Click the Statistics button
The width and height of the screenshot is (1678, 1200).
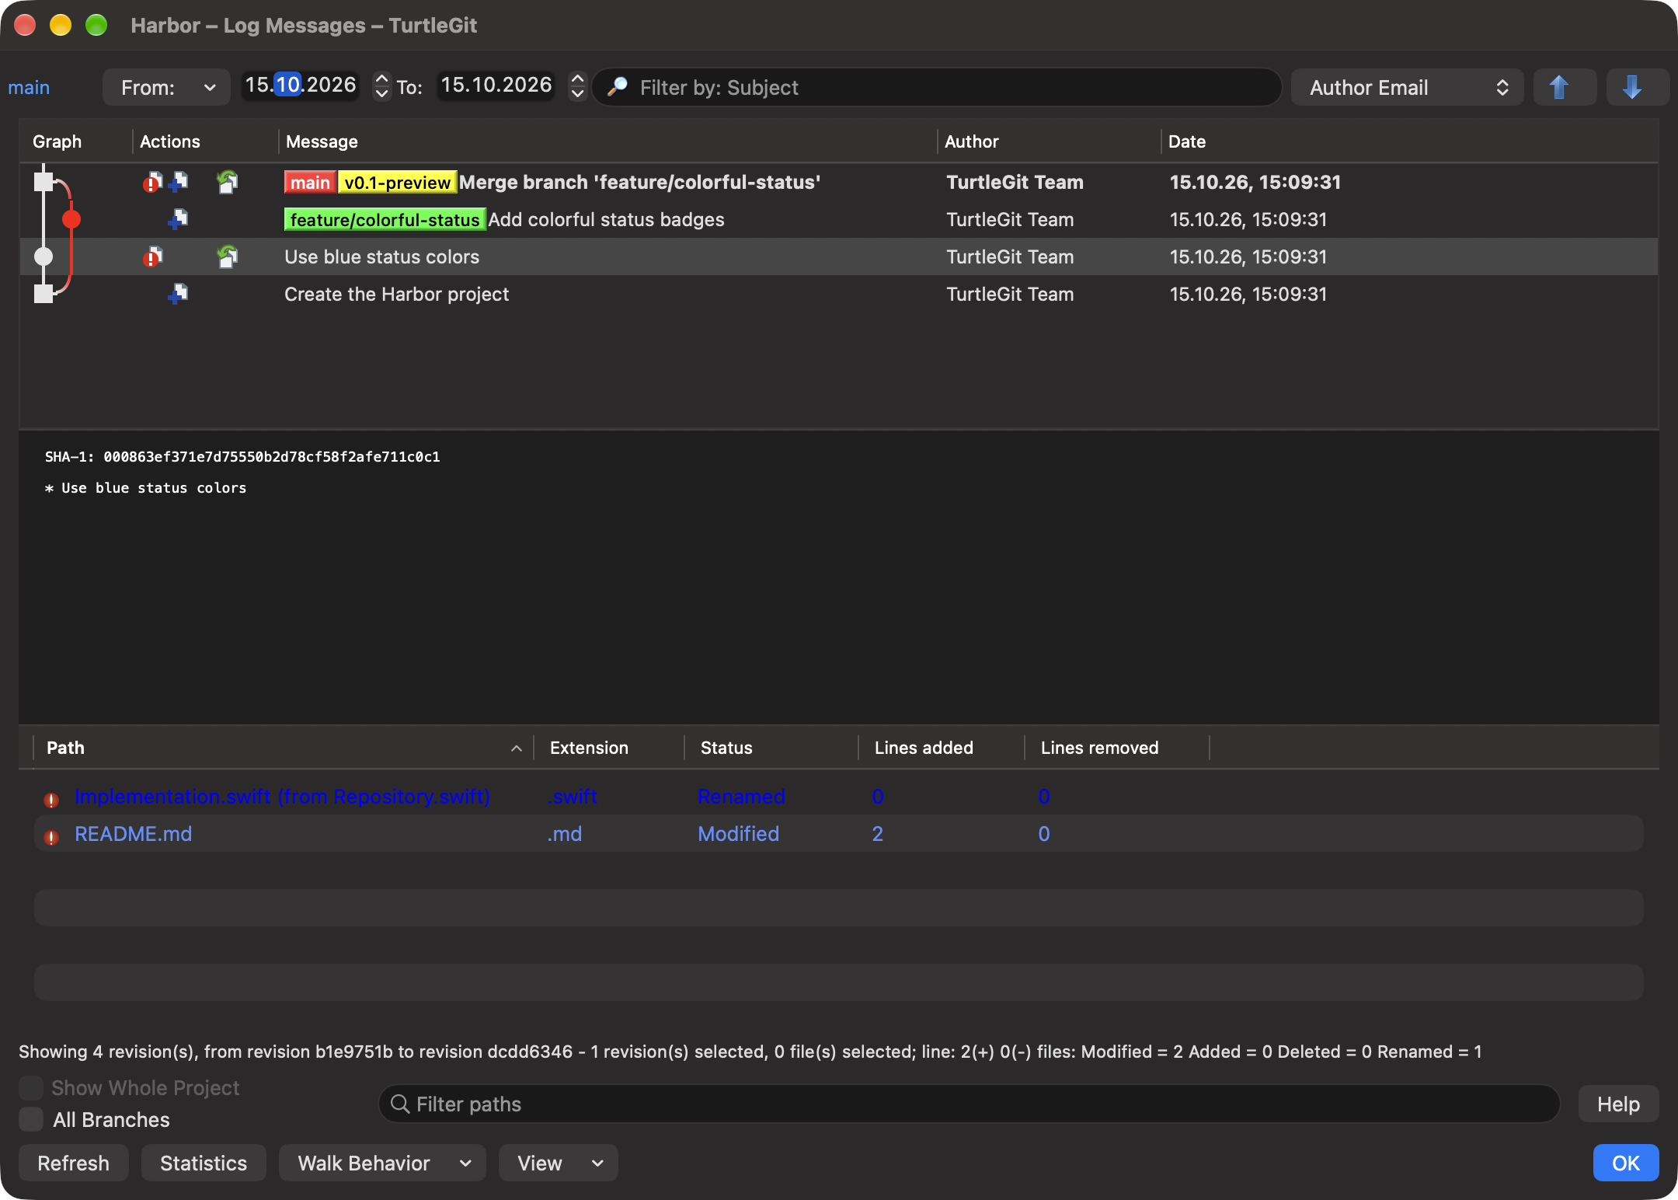(x=204, y=1163)
